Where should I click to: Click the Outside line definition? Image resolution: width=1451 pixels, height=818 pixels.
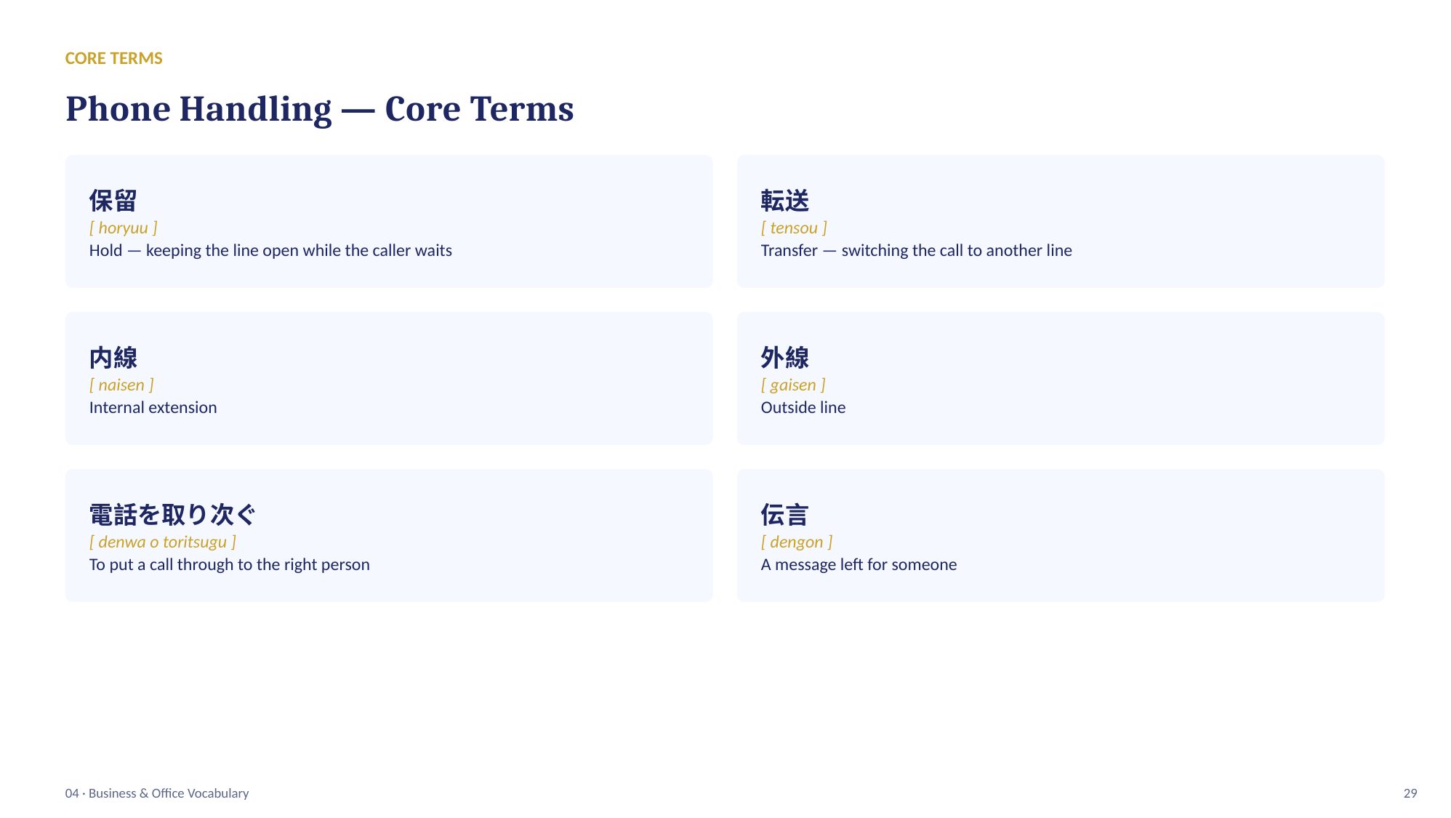coord(803,407)
